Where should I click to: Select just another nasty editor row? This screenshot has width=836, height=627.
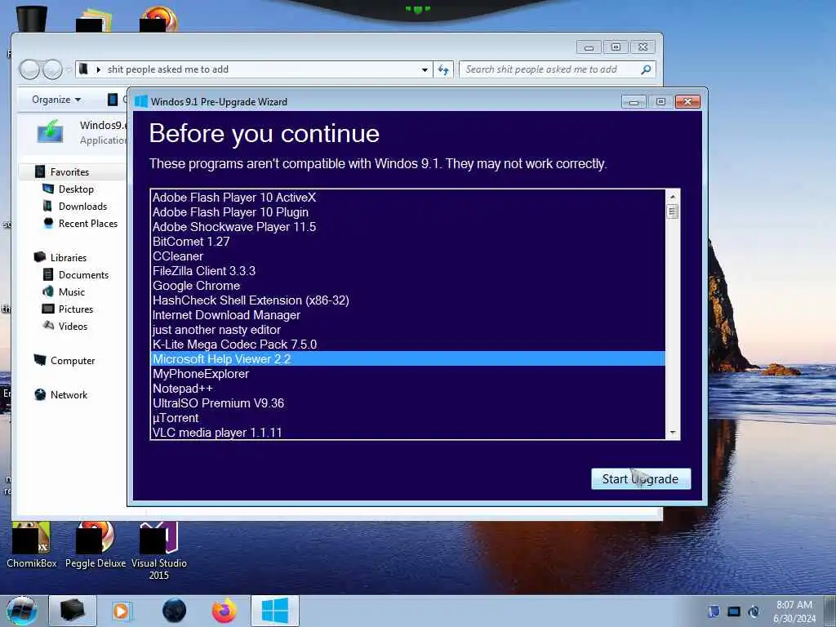coord(408,330)
